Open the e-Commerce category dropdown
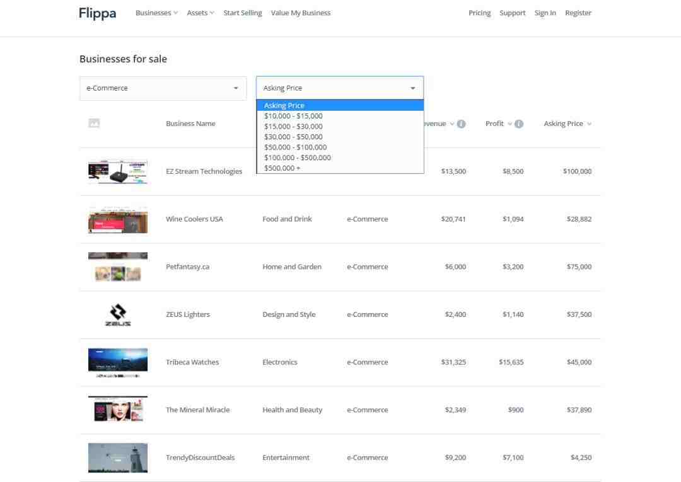 pyautogui.click(x=163, y=88)
